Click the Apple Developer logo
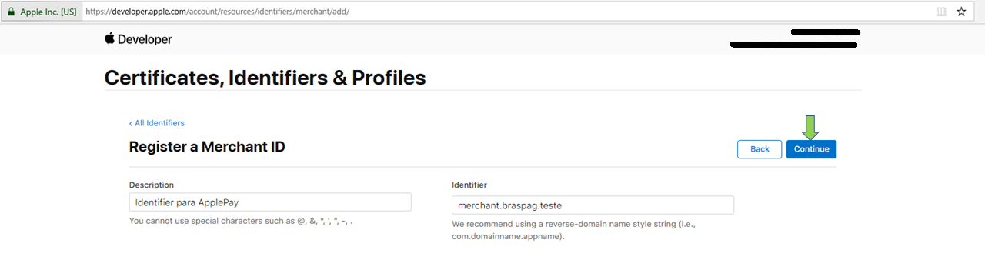Image resolution: width=985 pixels, height=280 pixels. [x=139, y=39]
